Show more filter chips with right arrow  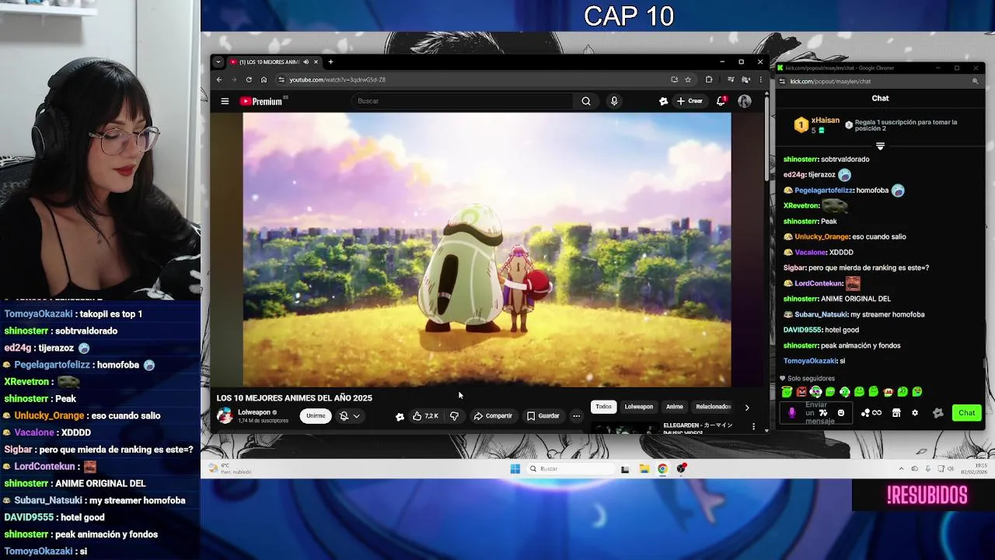tap(747, 407)
